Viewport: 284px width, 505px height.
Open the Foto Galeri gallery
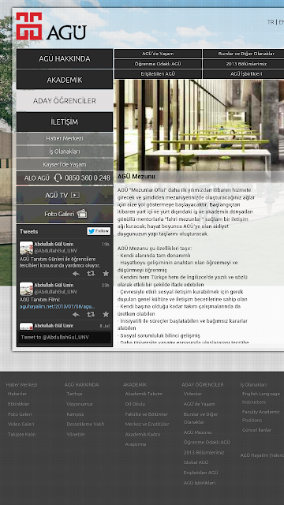click(x=65, y=214)
